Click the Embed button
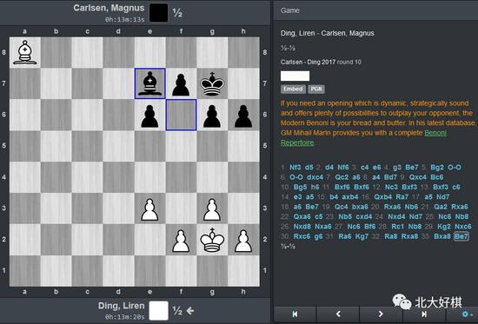This screenshot has height=324, width=478. coord(293,89)
